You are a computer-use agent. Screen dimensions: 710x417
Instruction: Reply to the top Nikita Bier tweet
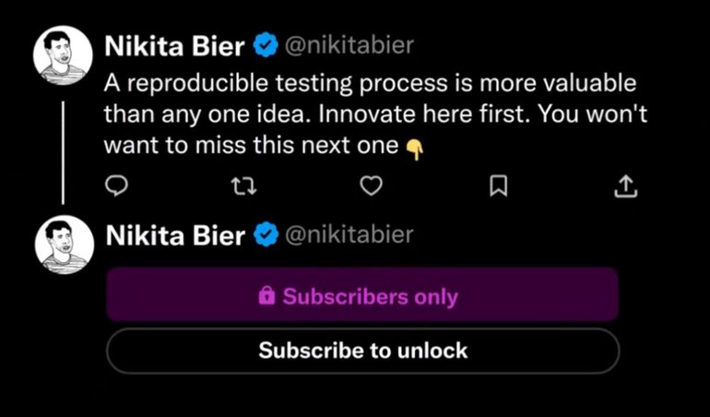(x=116, y=187)
